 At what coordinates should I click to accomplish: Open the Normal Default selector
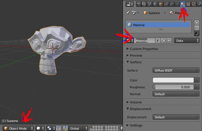tap(176, 94)
